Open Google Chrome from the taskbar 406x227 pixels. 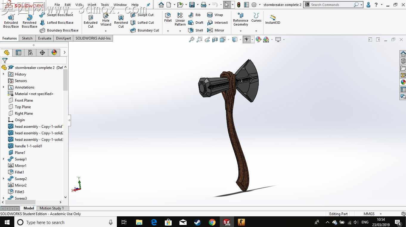pos(212,222)
